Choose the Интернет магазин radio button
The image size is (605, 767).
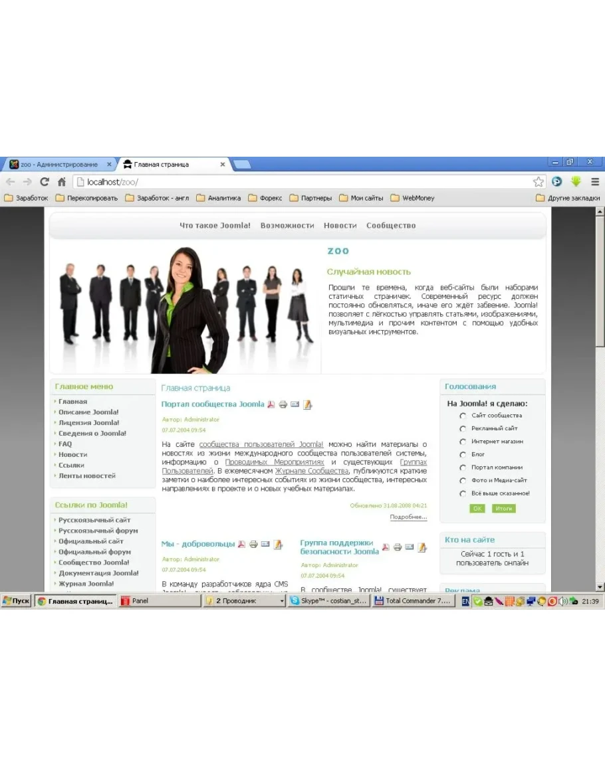point(463,442)
